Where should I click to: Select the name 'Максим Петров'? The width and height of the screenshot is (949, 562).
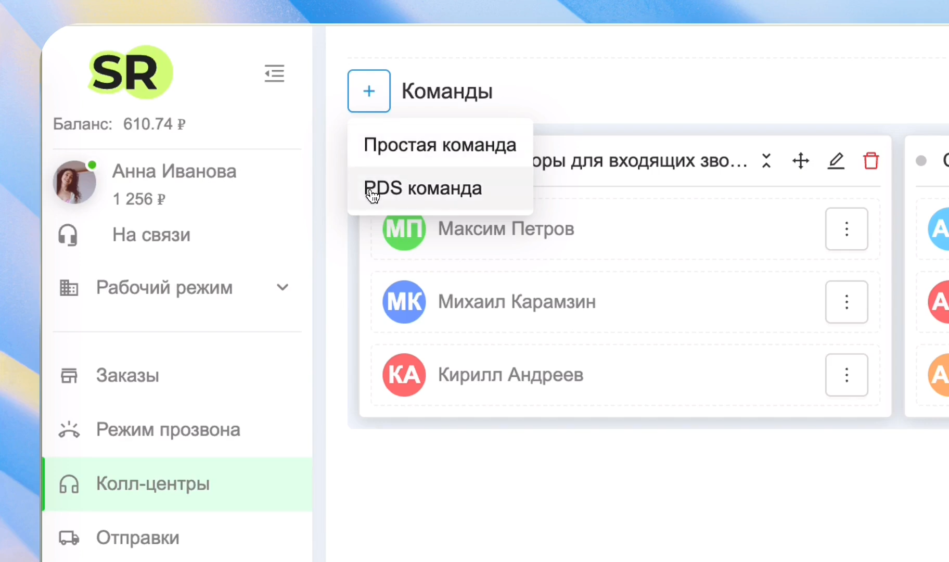(x=506, y=228)
